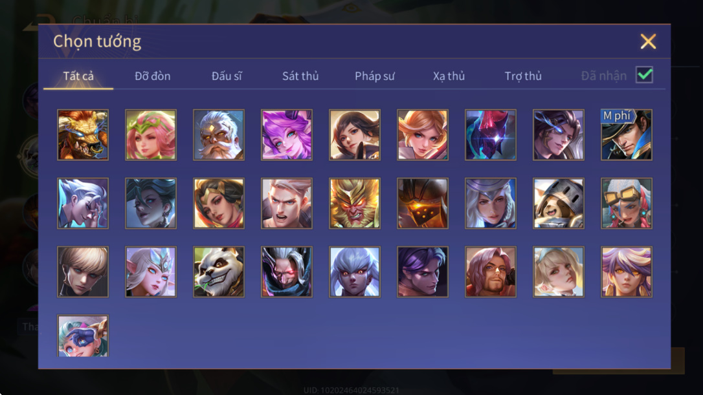The width and height of the screenshot is (703, 395).
Task: Select the hero tagged M phí
Action: pos(627,135)
